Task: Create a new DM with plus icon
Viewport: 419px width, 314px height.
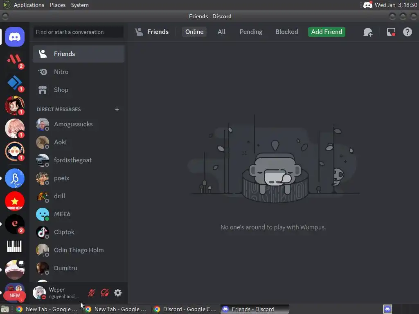Action: tap(117, 110)
